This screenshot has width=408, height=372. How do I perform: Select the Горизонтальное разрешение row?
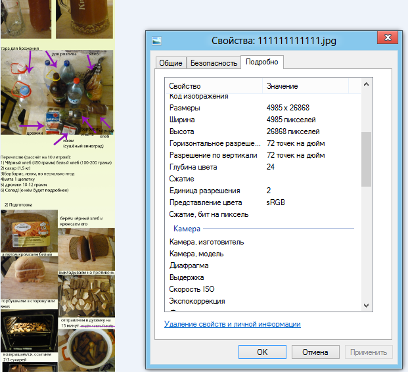(x=263, y=143)
